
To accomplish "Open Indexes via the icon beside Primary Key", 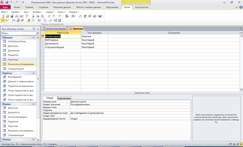I will click(x=7, y=20).
